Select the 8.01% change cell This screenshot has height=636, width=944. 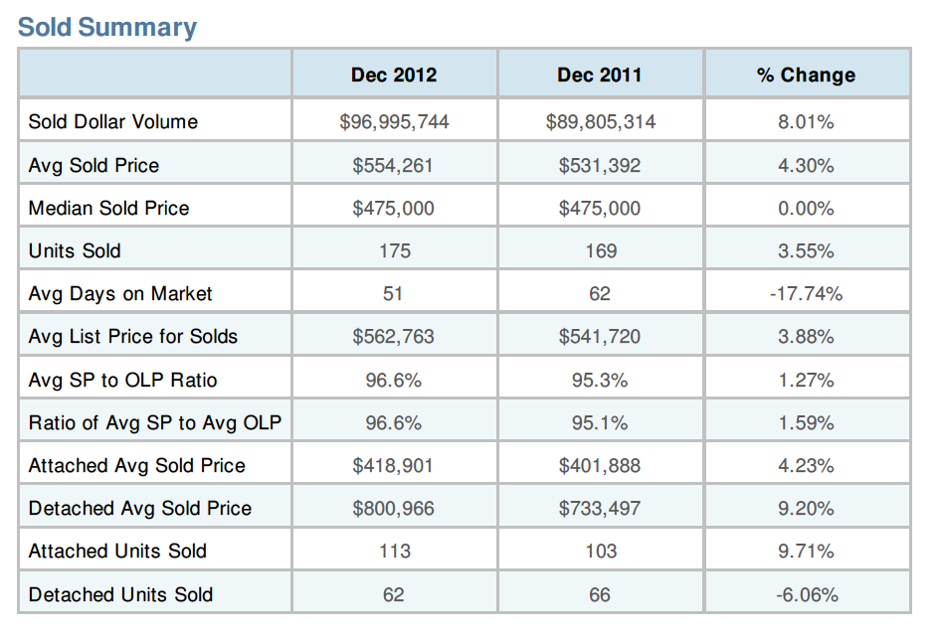point(806,122)
